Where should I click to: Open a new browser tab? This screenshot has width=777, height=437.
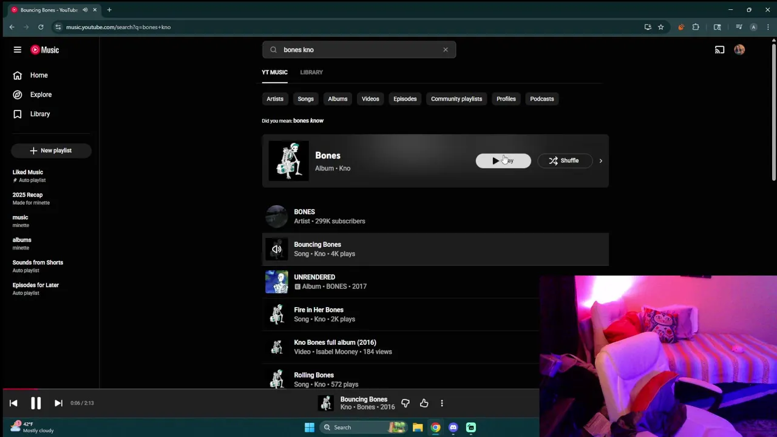click(109, 10)
